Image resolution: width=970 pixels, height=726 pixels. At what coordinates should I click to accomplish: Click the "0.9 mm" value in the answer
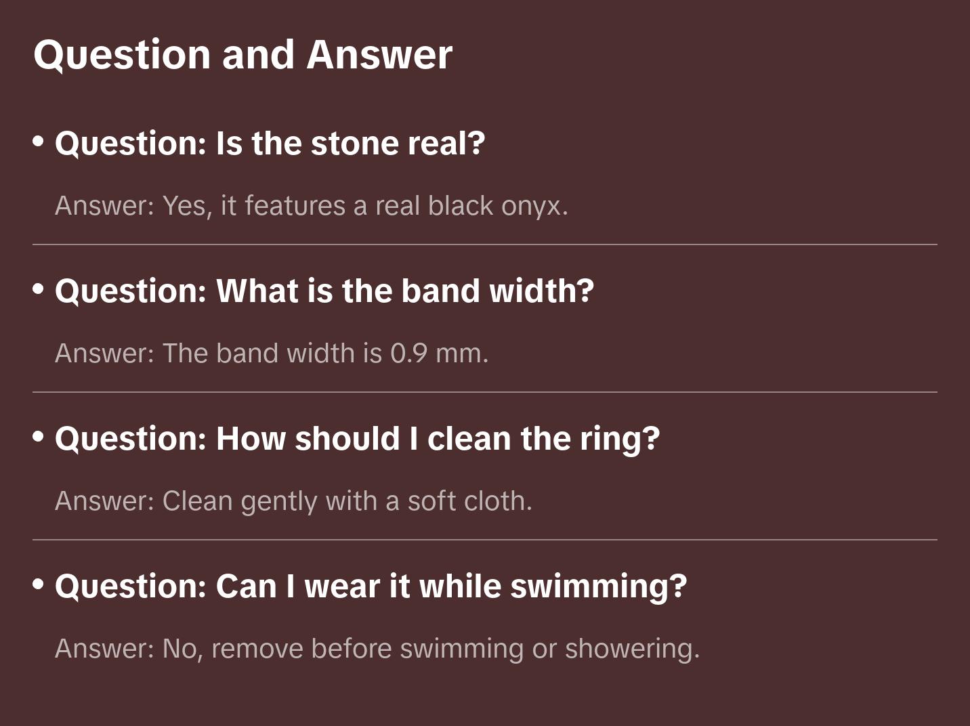pyautogui.click(x=438, y=354)
